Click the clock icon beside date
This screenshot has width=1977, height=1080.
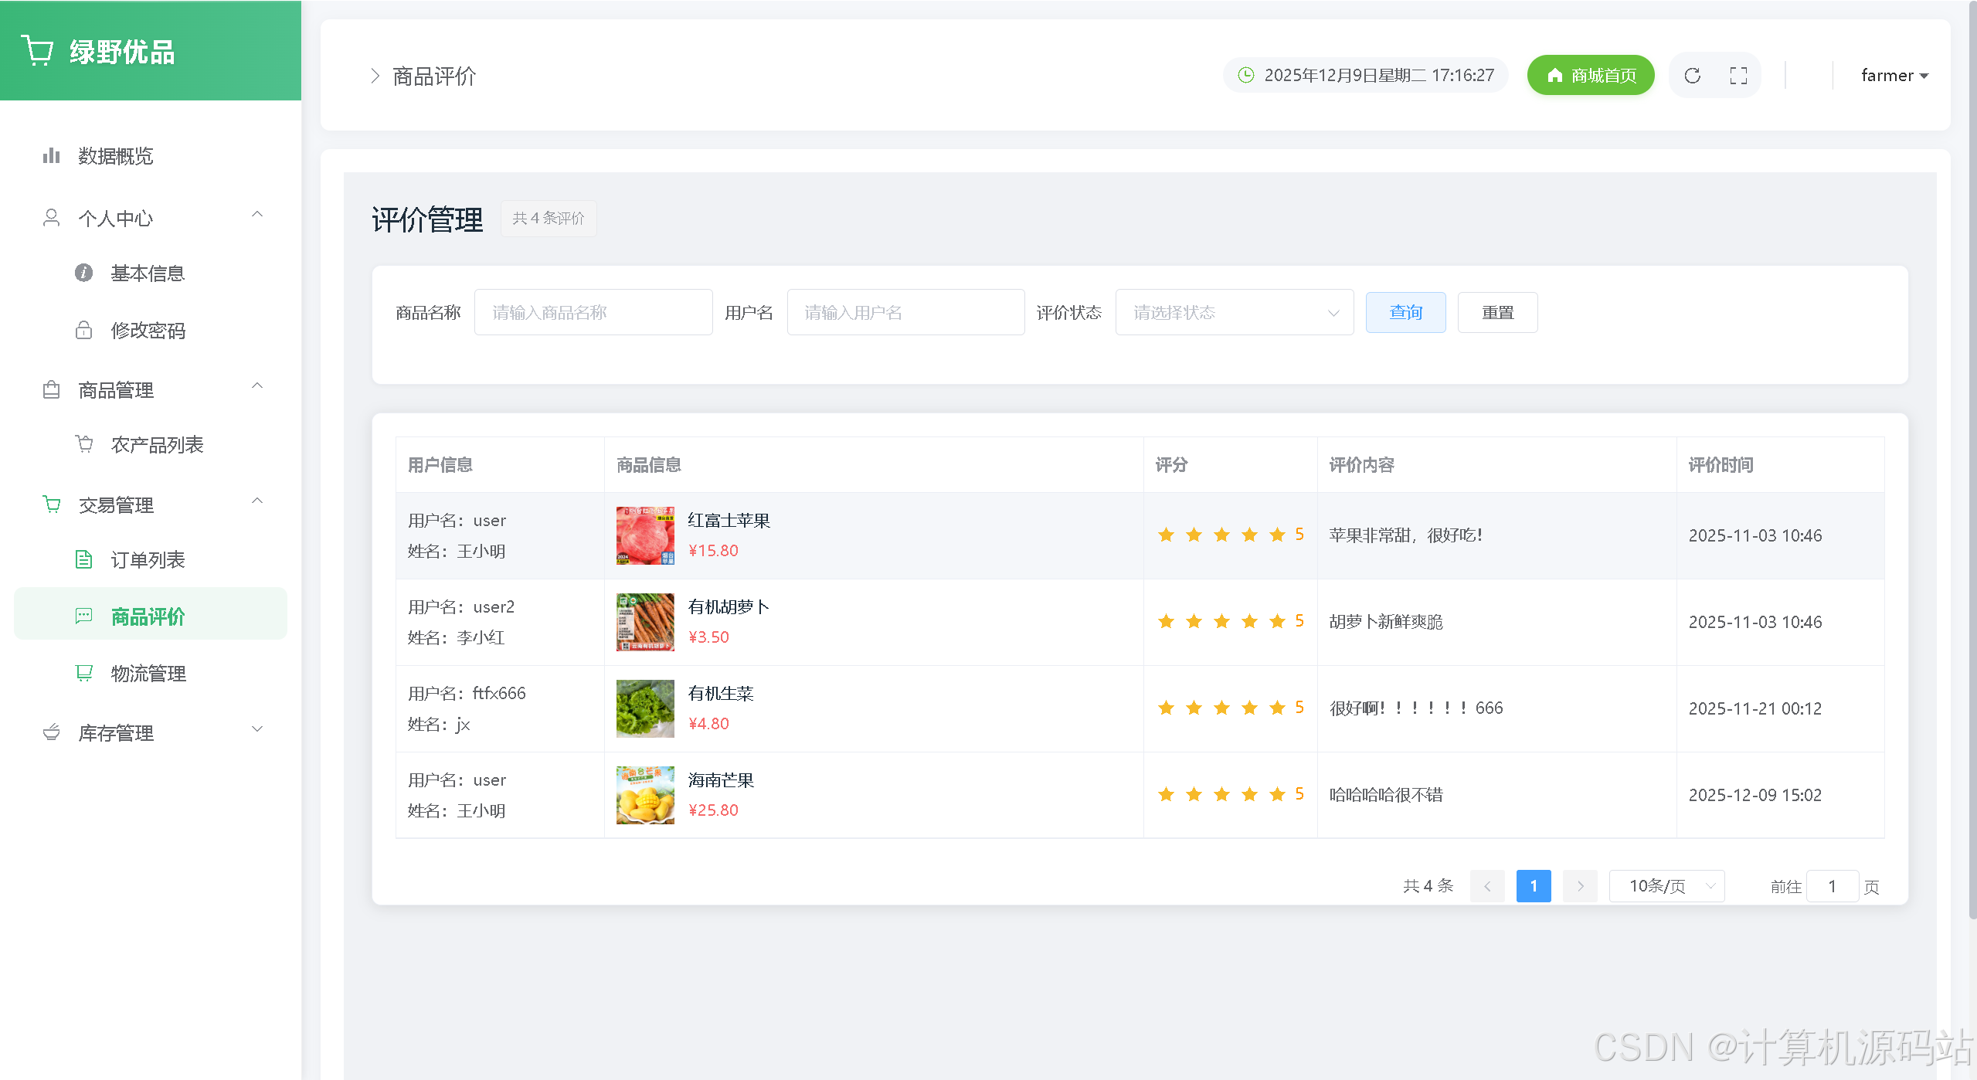click(x=1245, y=75)
